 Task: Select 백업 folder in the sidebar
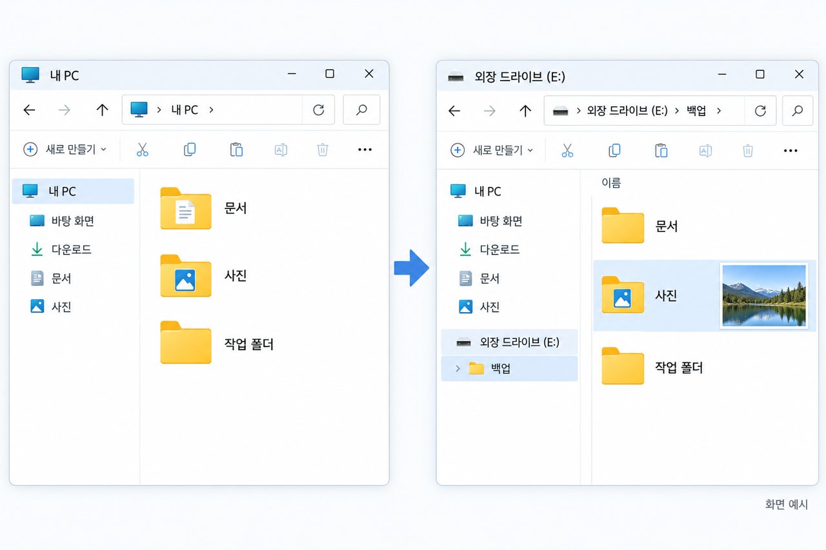(x=509, y=369)
